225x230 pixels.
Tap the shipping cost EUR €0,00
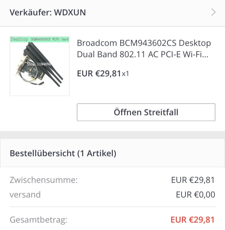click(195, 195)
